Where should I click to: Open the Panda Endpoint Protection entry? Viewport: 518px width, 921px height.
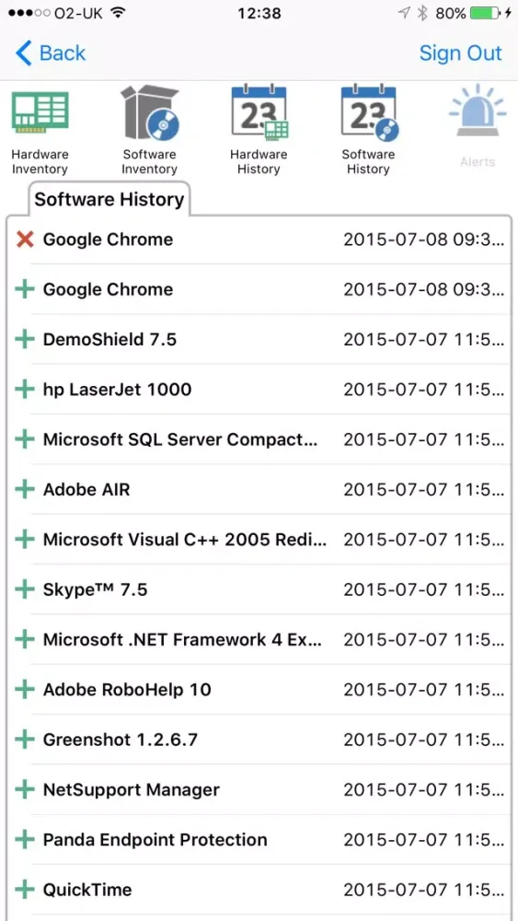pos(259,839)
